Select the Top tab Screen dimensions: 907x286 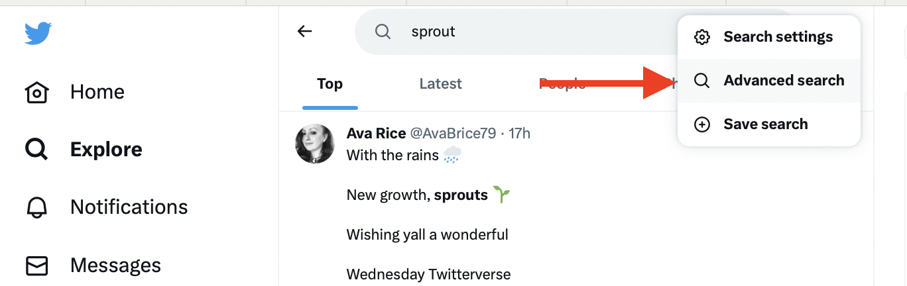click(x=330, y=84)
